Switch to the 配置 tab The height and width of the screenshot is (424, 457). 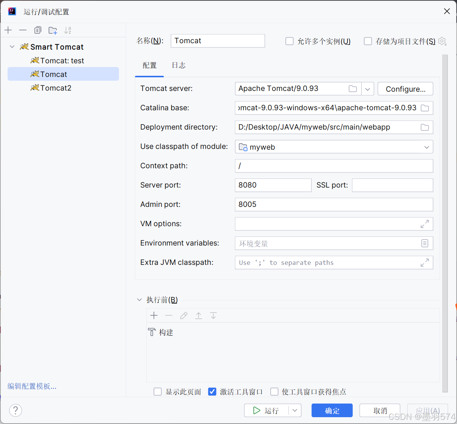click(150, 65)
